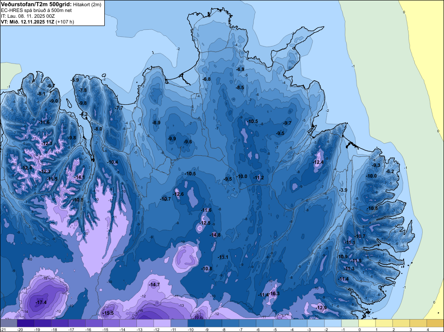
Task: Click the -9.0 temperature label
Action: click(54, 101)
